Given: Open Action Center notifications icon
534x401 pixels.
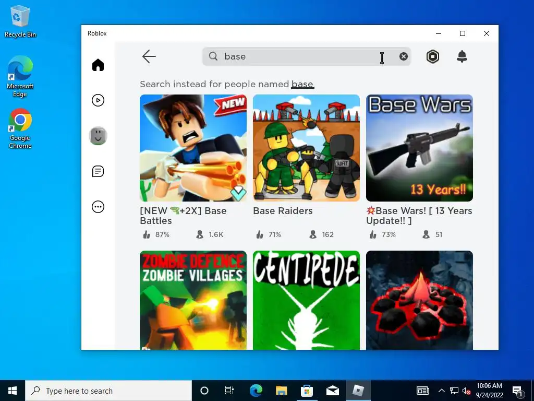Looking at the screenshot, I should 518,391.
